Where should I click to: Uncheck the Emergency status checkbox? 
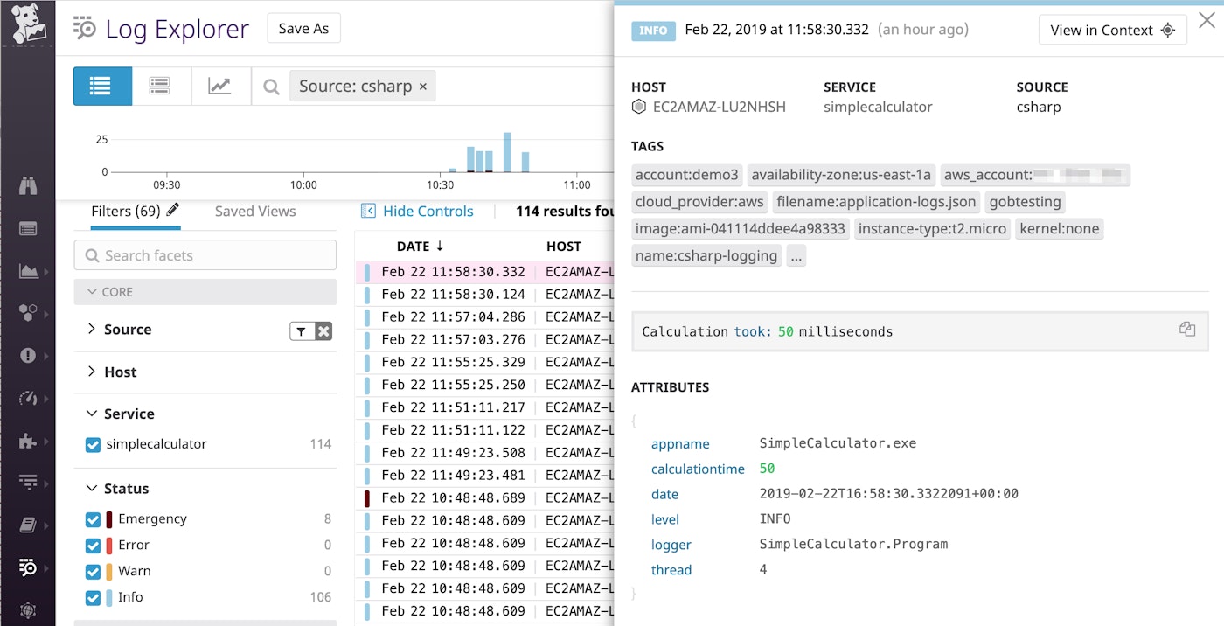93,519
